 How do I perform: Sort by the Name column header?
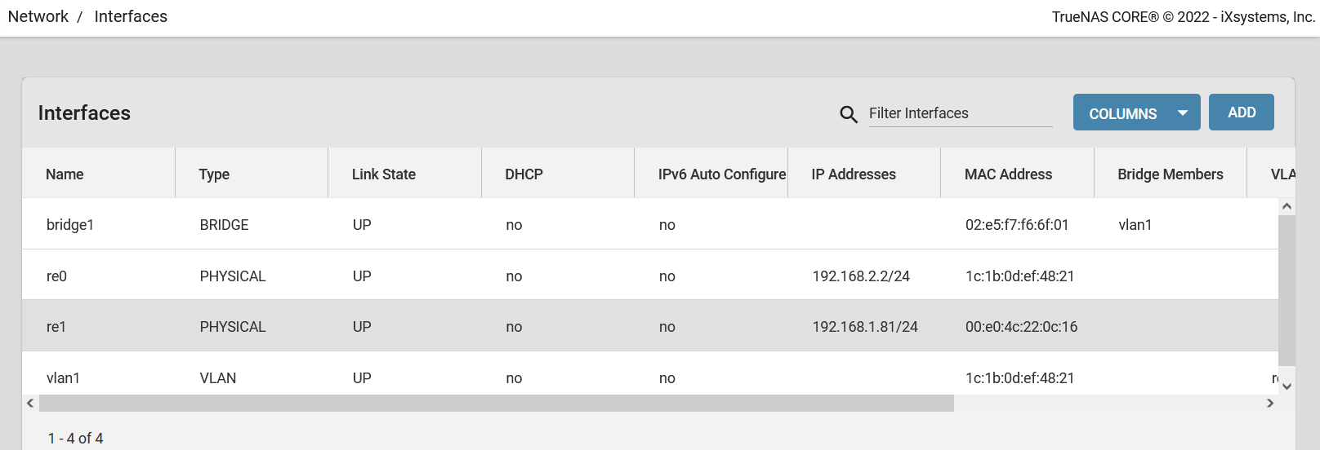(65, 174)
